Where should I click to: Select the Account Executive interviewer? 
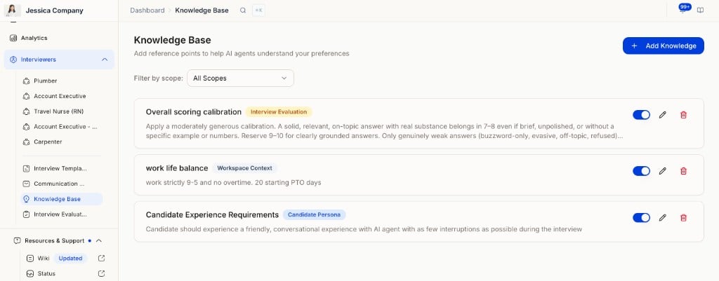pos(60,96)
